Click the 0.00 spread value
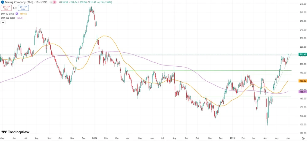 15,8
